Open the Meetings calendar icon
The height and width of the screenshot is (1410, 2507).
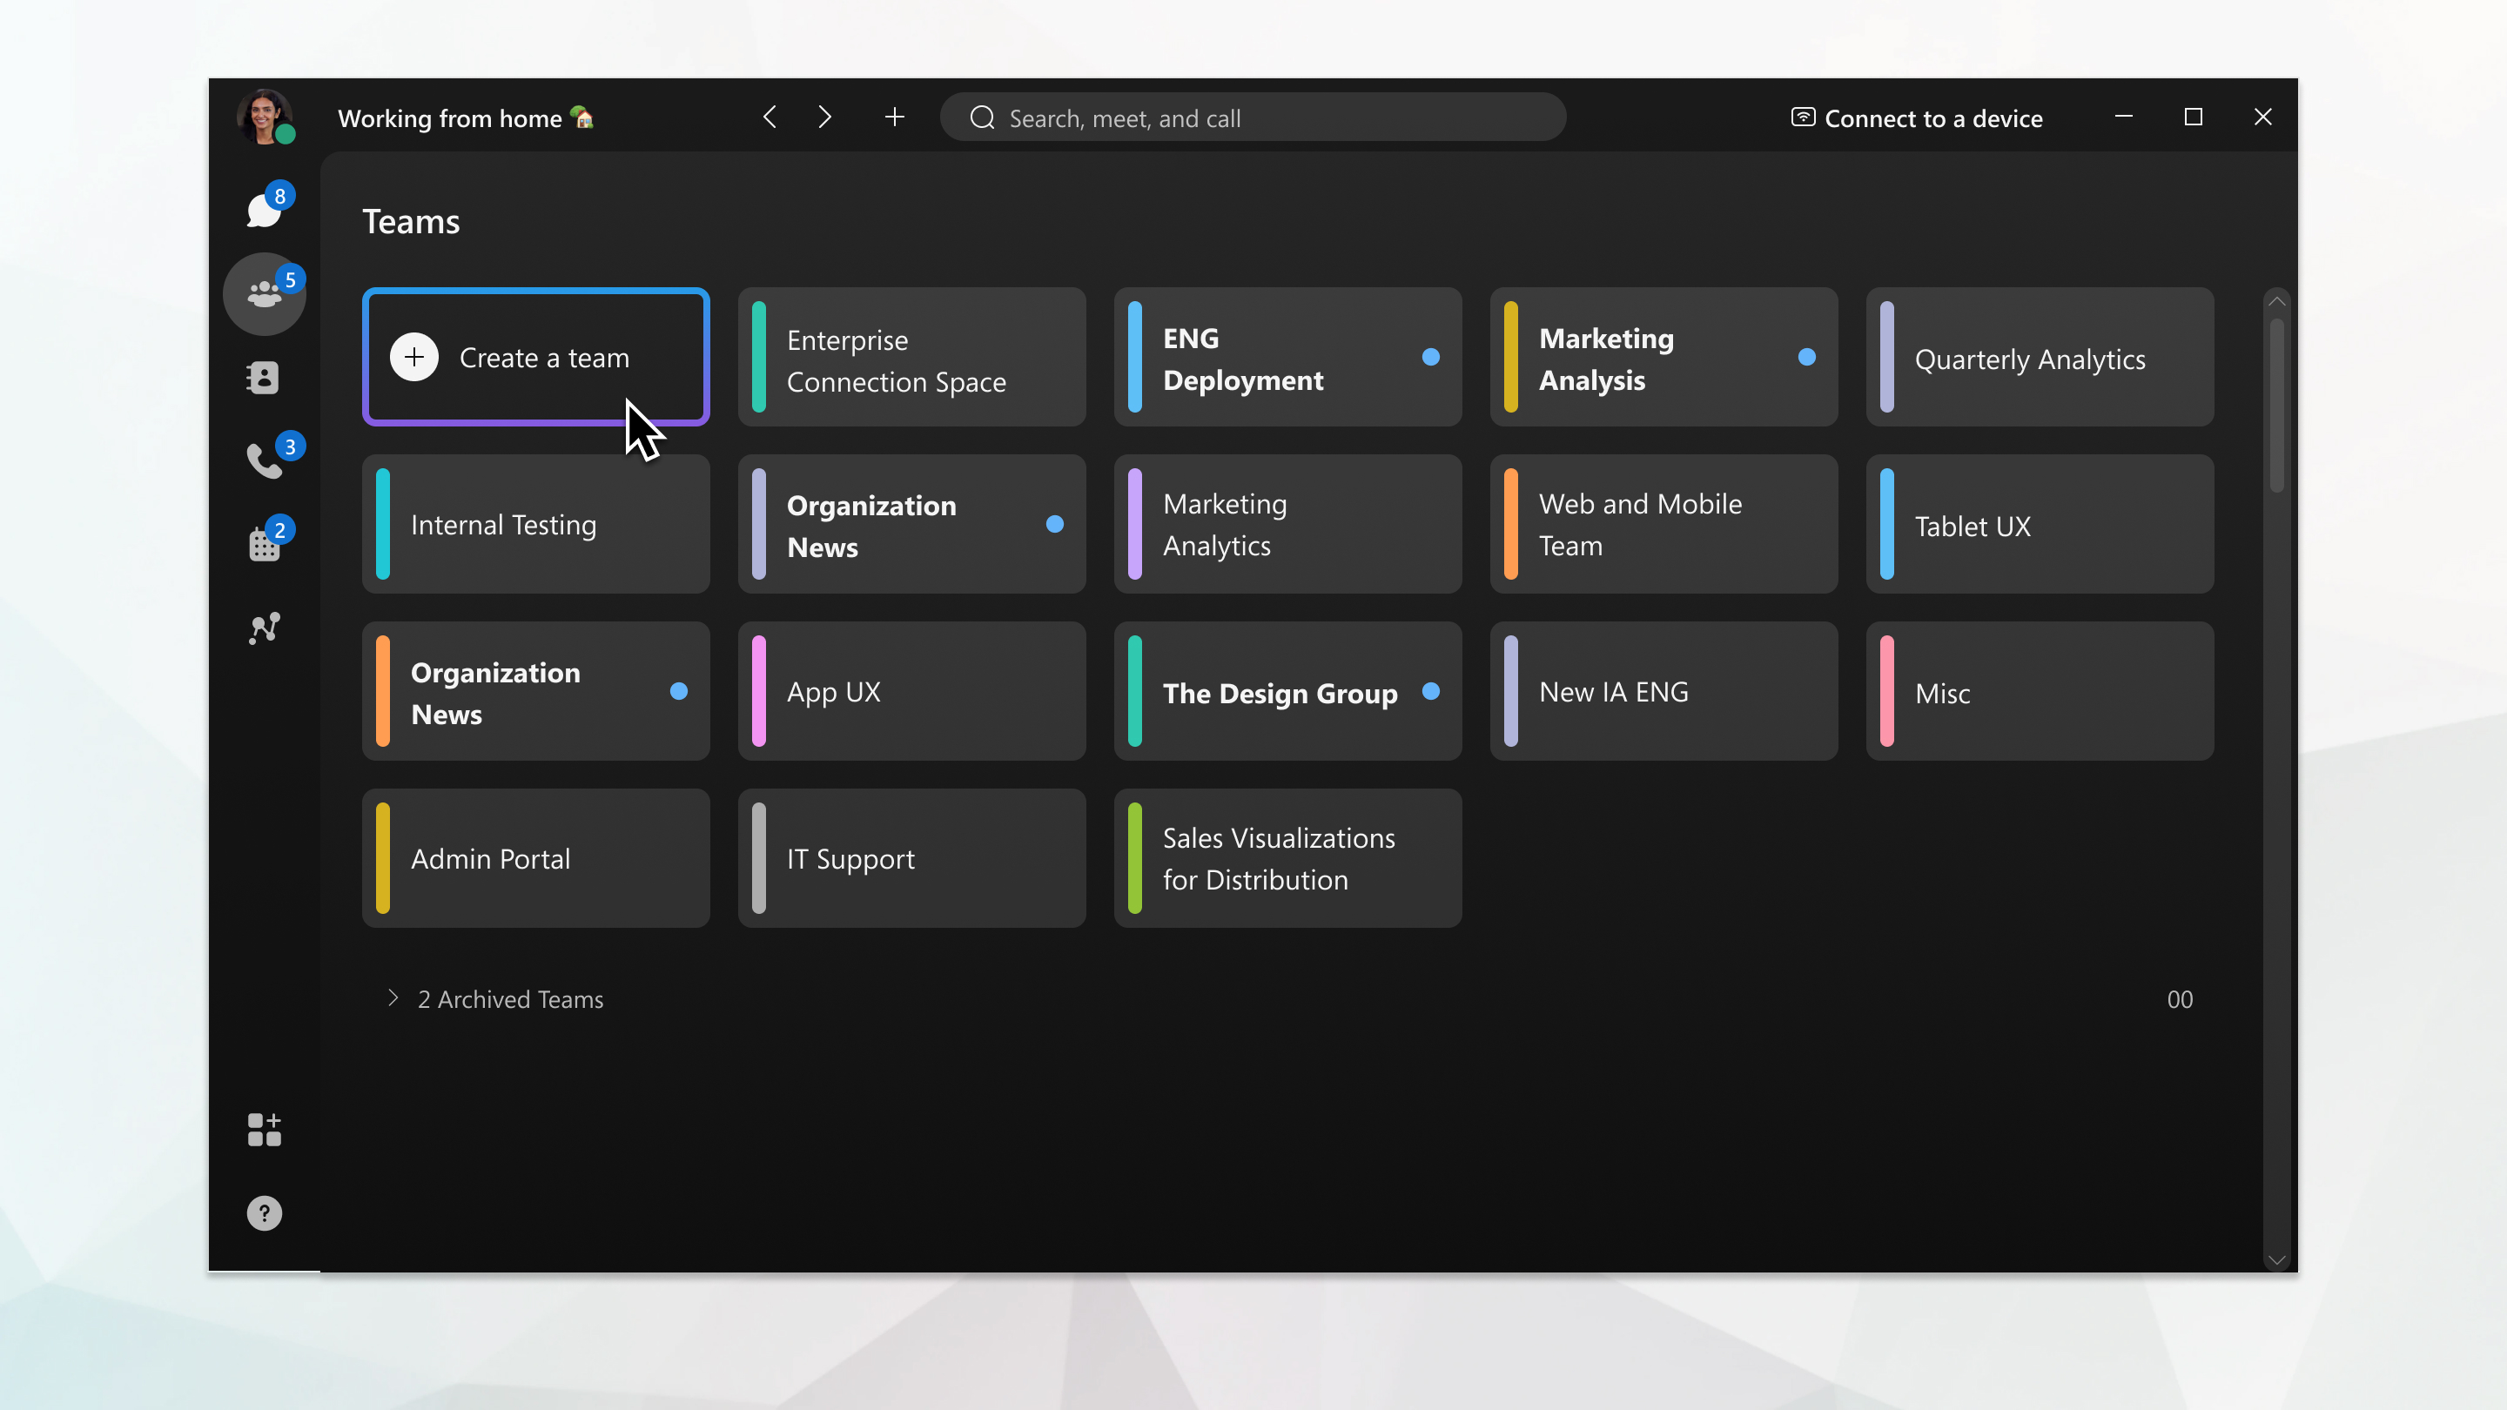point(264,545)
